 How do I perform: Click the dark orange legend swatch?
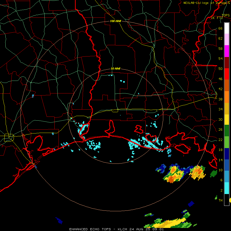coord(227,85)
